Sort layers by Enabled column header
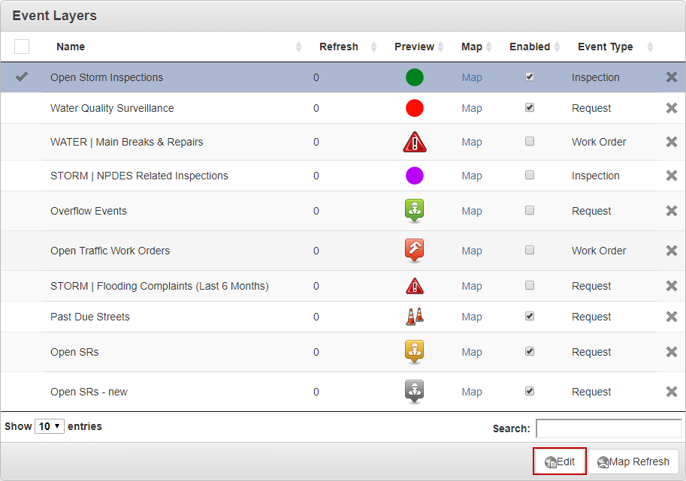This screenshot has height=481, width=686. pyautogui.click(x=530, y=47)
